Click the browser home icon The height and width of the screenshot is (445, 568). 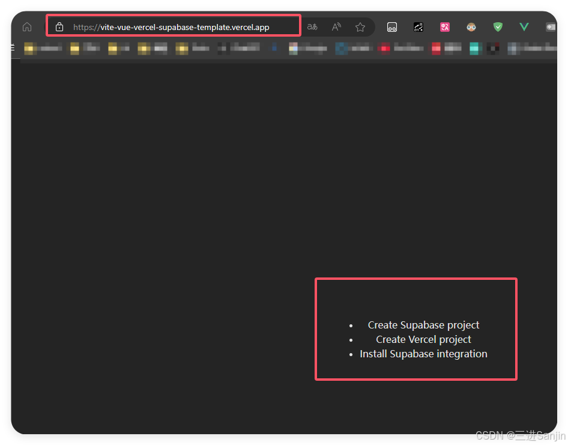[27, 27]
